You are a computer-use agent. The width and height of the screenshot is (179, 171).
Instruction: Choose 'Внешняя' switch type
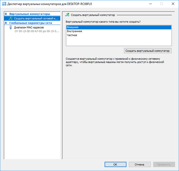pos(119,27)
